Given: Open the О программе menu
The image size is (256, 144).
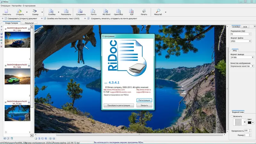Looking at the screenshot, I should (x=29, y=6).
